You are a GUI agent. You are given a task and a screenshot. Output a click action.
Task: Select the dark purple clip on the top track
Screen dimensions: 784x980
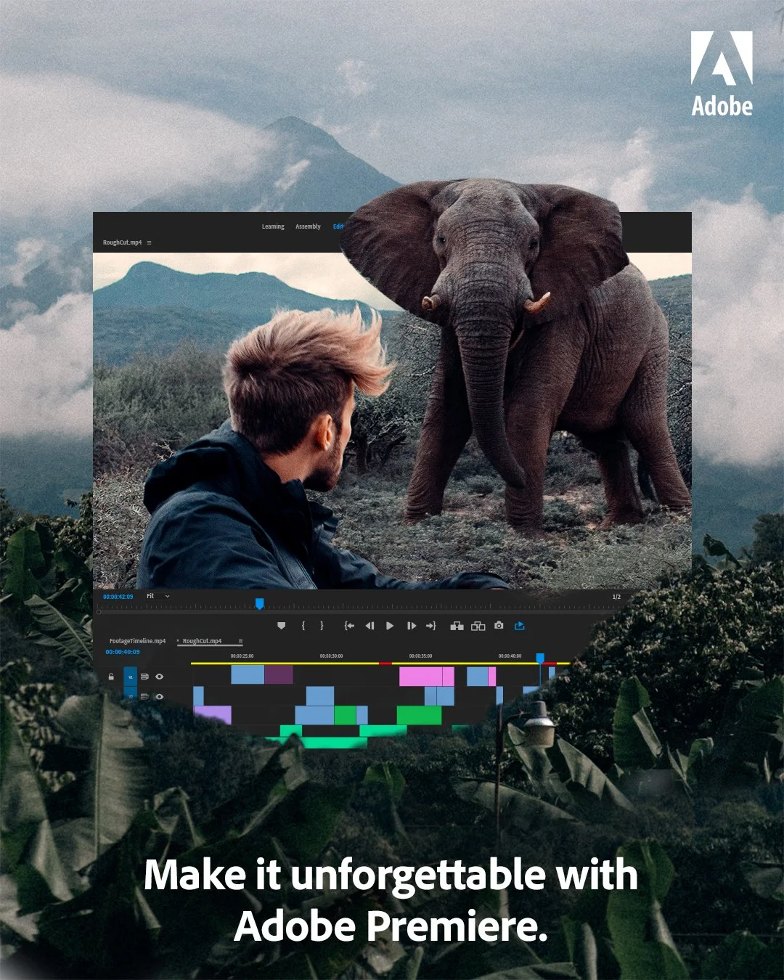point(279,675)
